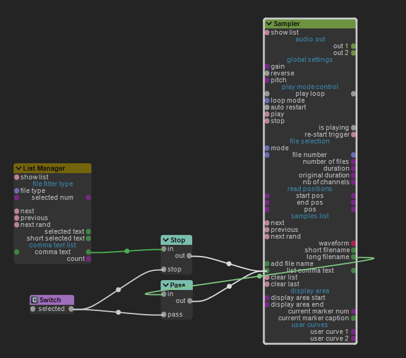Toggle the Sampler 'reverse' input port
Image resolution: width=406 pixels, height=358 pixels.
pos(267,74)
